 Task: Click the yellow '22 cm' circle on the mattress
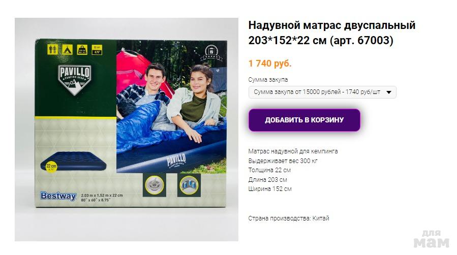pos(51,167)
